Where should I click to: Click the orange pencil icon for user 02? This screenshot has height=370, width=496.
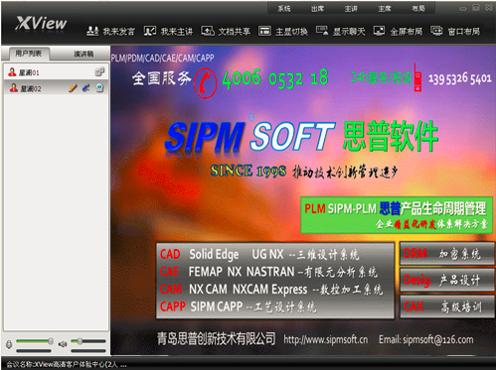click(73, 88)
